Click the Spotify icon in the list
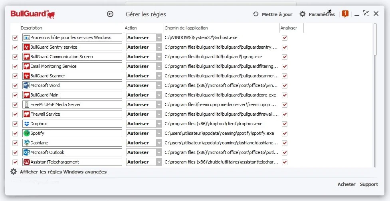Image resolution: width=390 pixels, height=201 pixels. (x=27, y=133)
